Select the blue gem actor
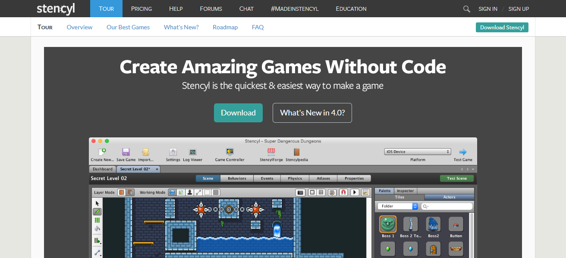The image size is (566, 258). (410, 249)
